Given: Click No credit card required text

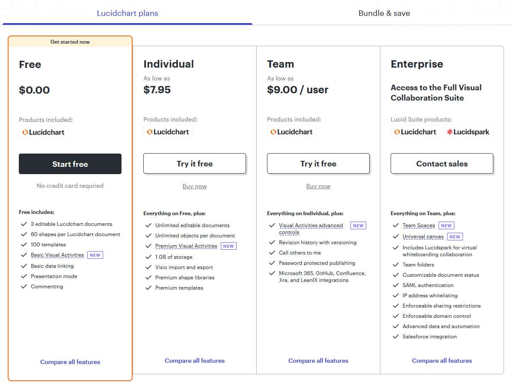Looking at the screenshot, I should 70,186.
